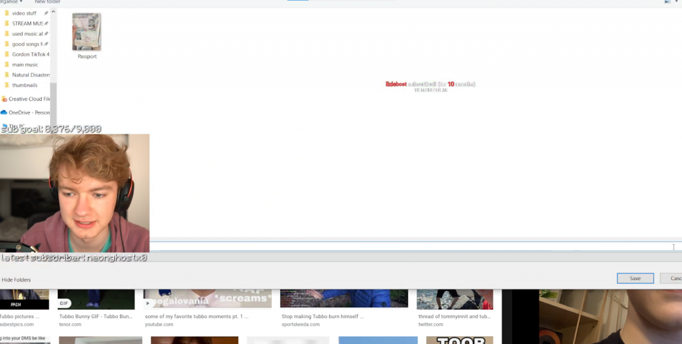The height and width of the screenshot is (344, 682).
Task: Open the Organise dropdown menu
Action: click(x=11, y=2)
